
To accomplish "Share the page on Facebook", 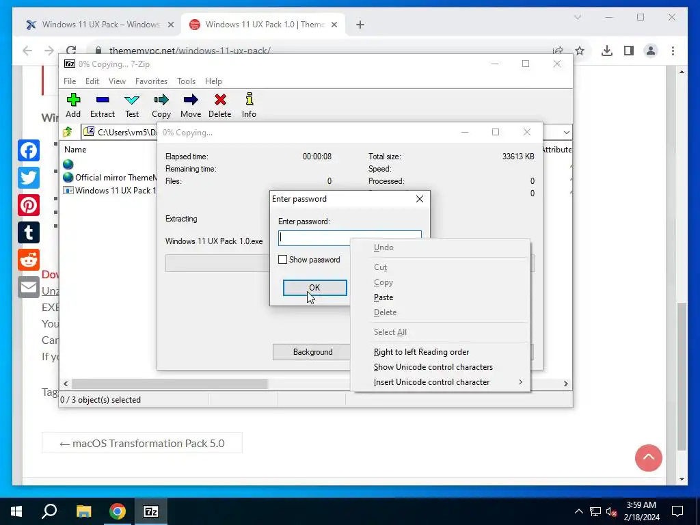I will pos(29,150).
